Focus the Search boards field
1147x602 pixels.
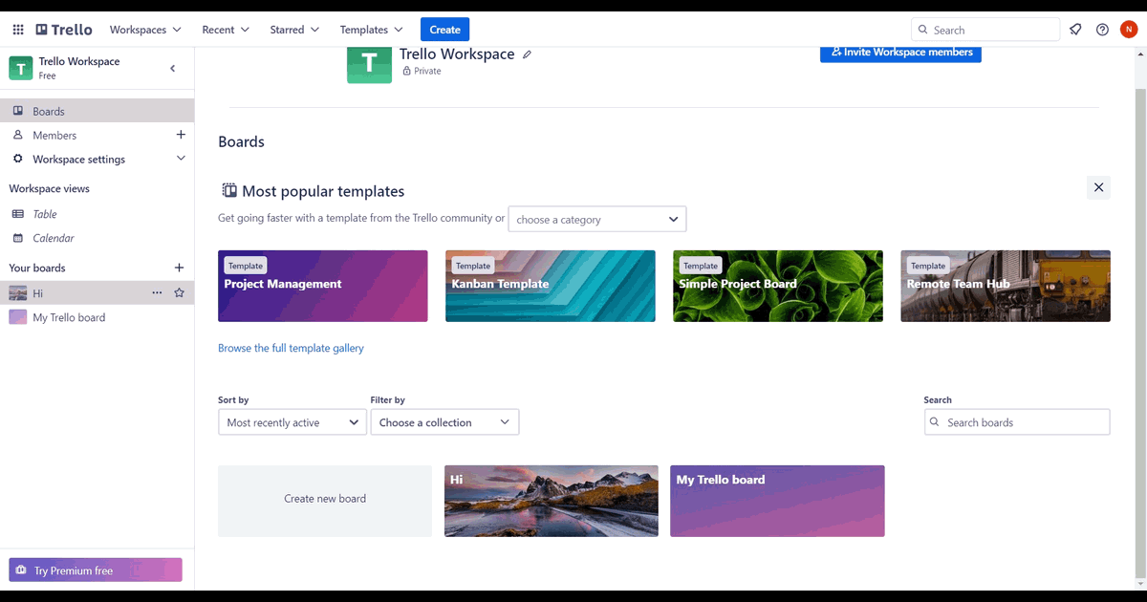pyautogui.click(x=1017, y=422)
